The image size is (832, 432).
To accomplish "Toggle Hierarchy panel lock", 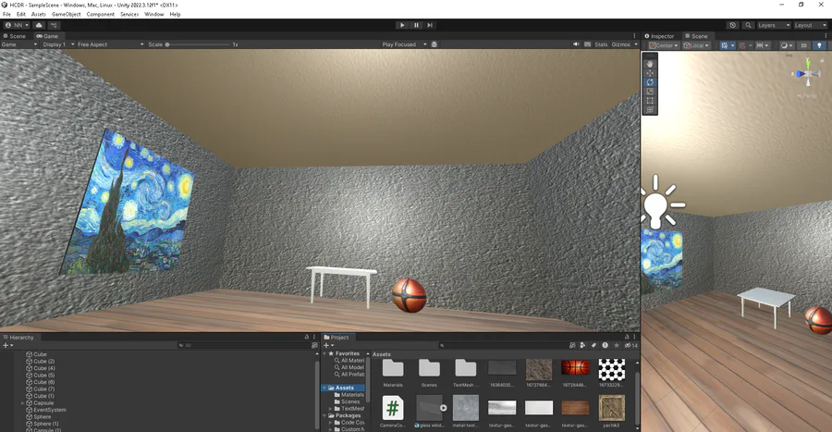I will pyautogui.click(x=307, y=337).
